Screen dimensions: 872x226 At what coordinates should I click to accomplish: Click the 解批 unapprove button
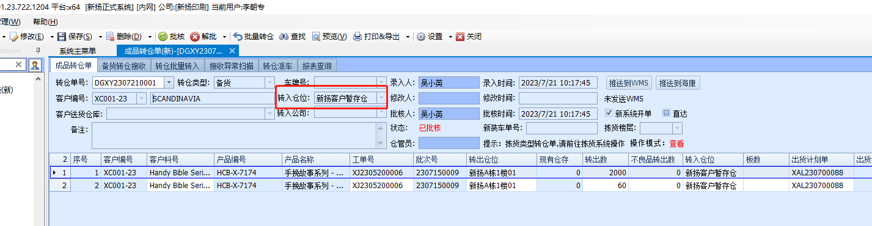point(204,37)
